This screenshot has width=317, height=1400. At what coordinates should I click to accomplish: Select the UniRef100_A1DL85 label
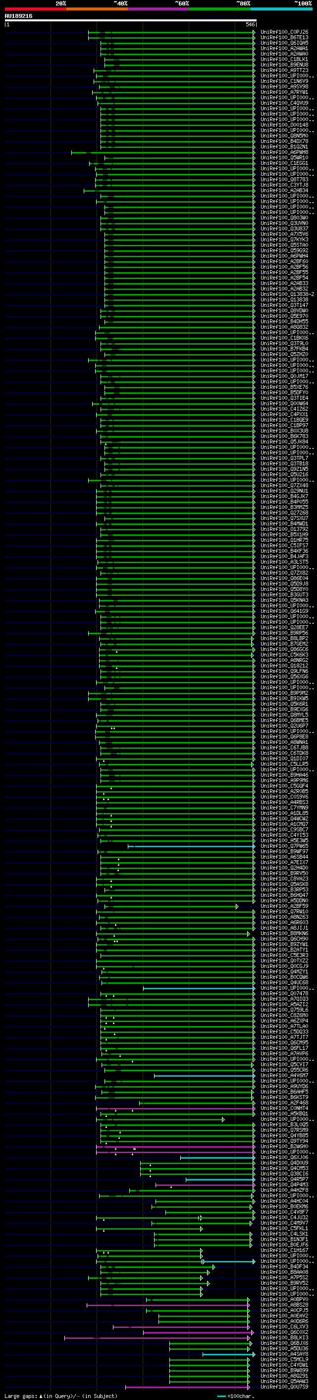[284, 813]
